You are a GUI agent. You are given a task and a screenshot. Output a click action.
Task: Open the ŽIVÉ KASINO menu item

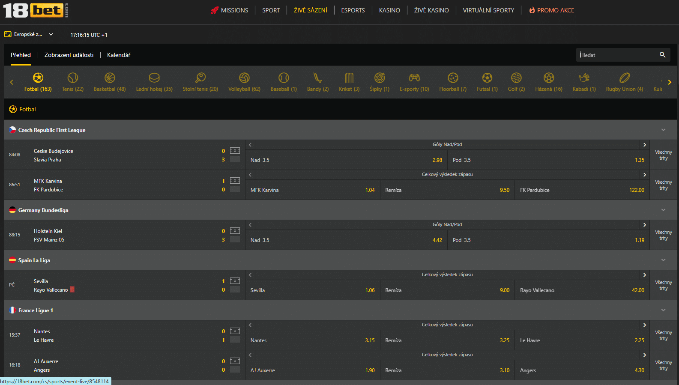click(x=431, y=10)
